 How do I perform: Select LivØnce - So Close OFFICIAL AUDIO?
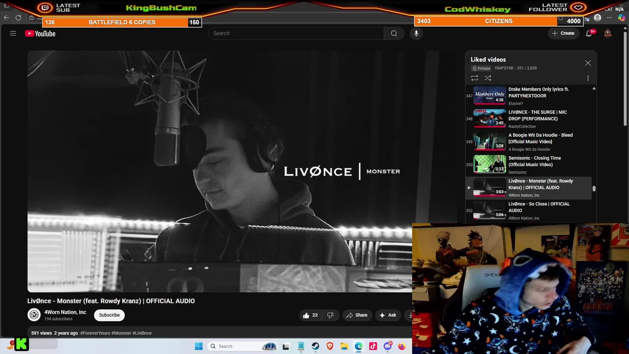point(529,210)
